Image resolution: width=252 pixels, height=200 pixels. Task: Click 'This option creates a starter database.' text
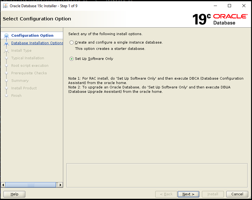[110, 49]
